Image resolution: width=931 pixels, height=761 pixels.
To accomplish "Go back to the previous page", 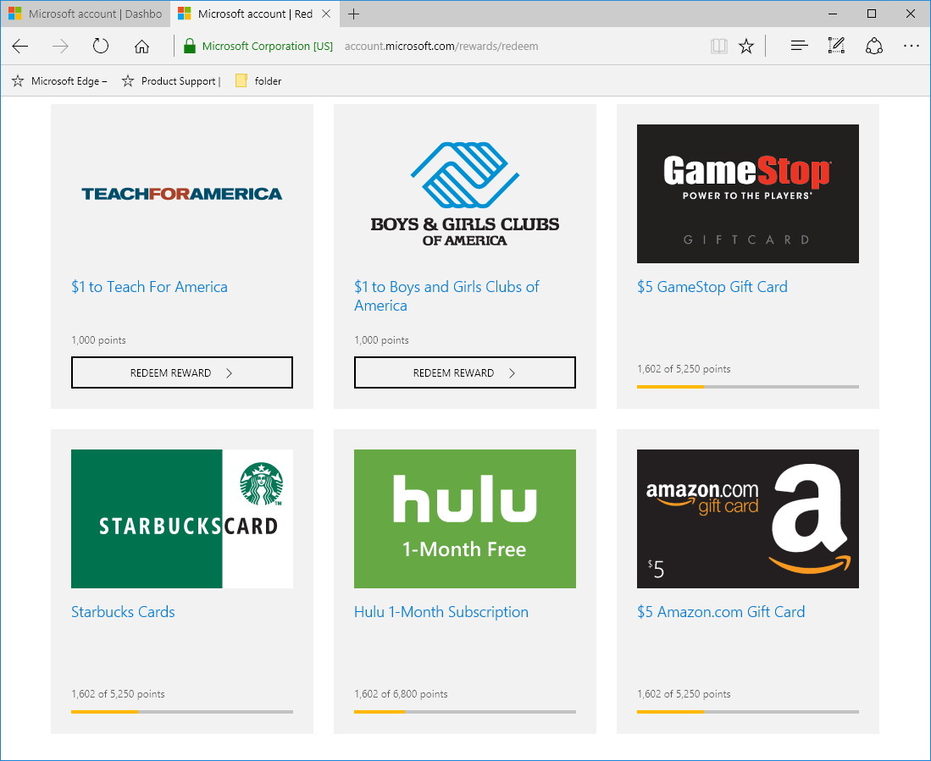I will [x=20, y=47].
